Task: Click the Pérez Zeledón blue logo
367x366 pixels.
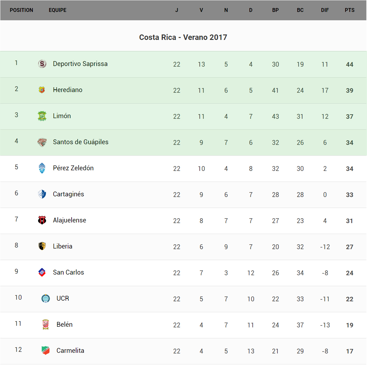Action: tap(42, 168)
